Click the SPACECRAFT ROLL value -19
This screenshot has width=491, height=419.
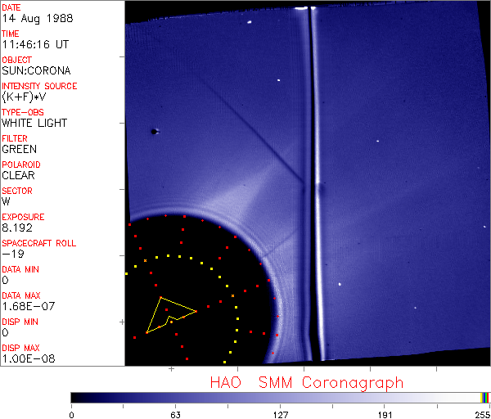coord(13,254)
